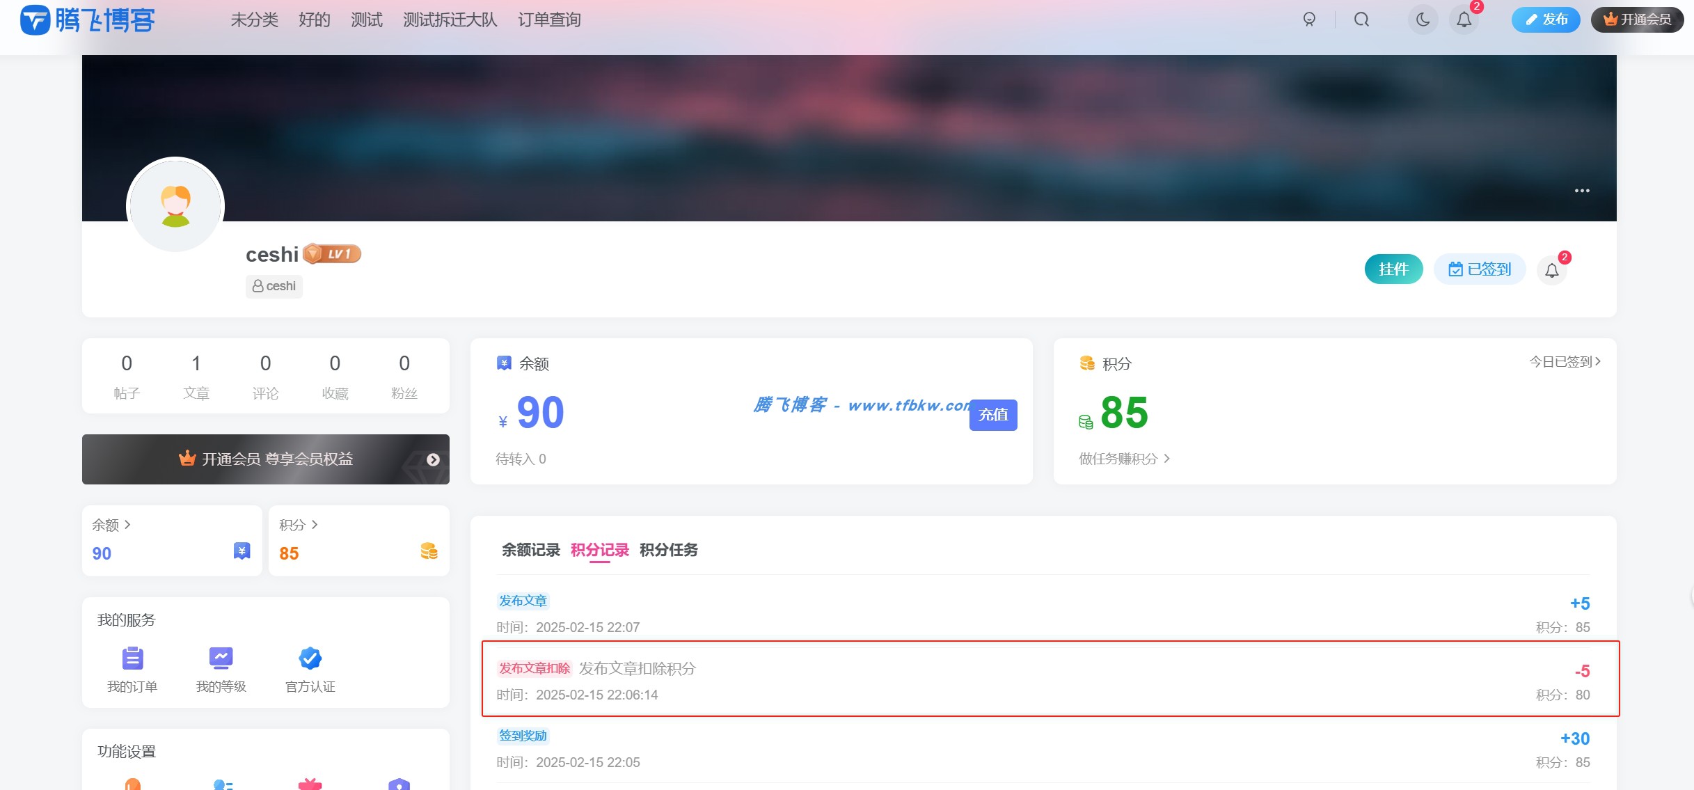Open 订单查询 in the top menu
This screenshot has height=790, width=1694.
549,19
